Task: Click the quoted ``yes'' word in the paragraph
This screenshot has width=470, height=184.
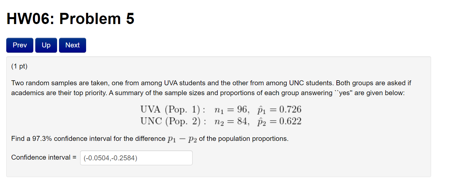Action: 343,93
